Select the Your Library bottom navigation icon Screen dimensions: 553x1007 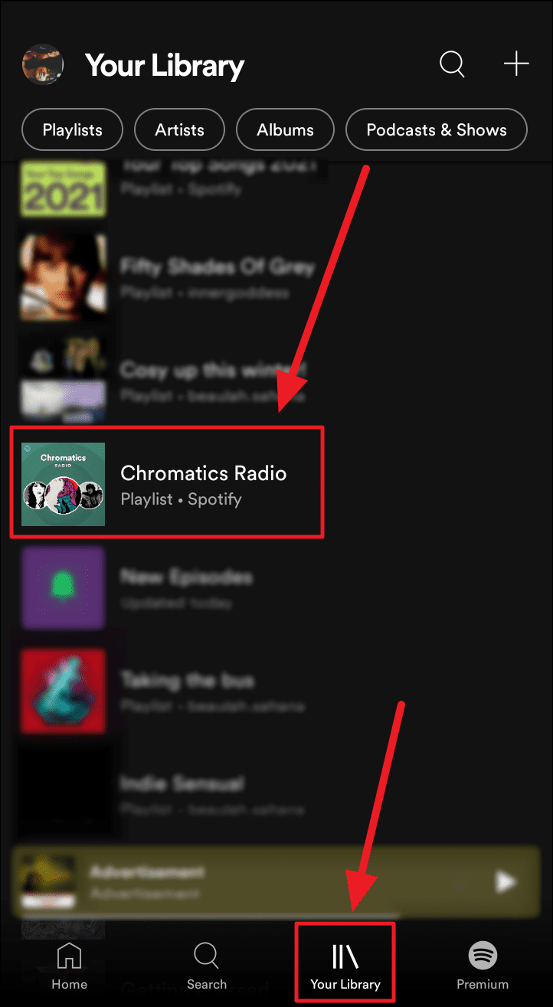[345, 956]
